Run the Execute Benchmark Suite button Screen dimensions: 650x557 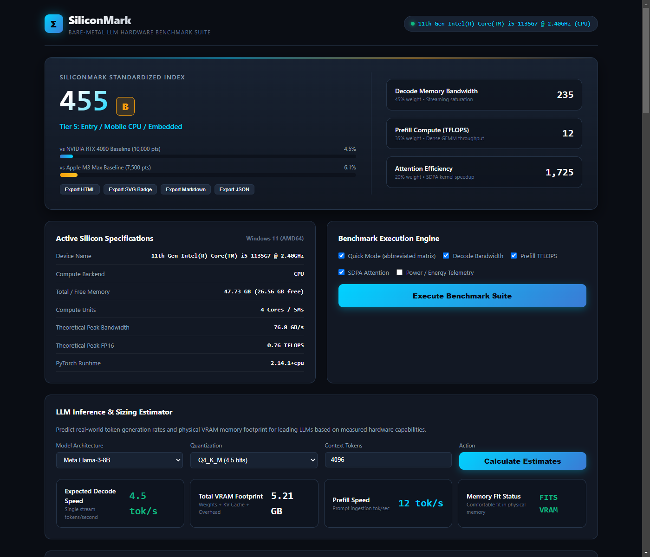pos(462,296)
